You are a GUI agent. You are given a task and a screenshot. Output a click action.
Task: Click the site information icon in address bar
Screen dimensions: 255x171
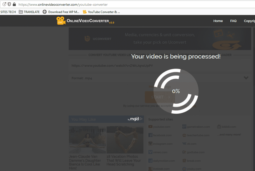[5, 4]
